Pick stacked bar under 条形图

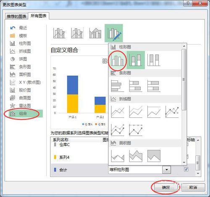(x=136, y=86)
